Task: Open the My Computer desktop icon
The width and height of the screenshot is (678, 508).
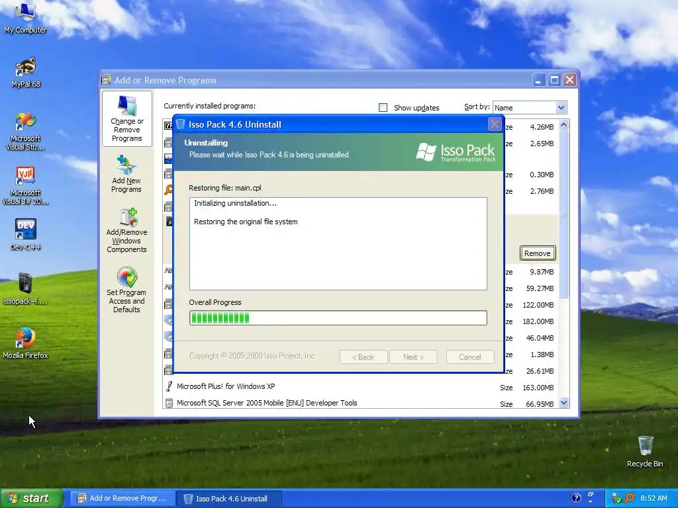Action: 25,18
